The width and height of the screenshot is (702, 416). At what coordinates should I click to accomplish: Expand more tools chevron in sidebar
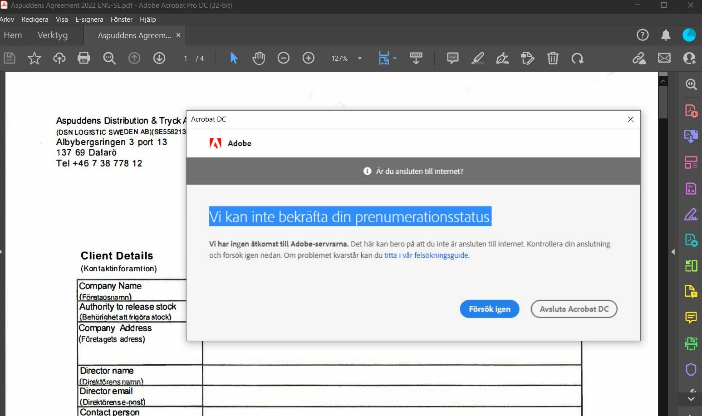point(691,399)
